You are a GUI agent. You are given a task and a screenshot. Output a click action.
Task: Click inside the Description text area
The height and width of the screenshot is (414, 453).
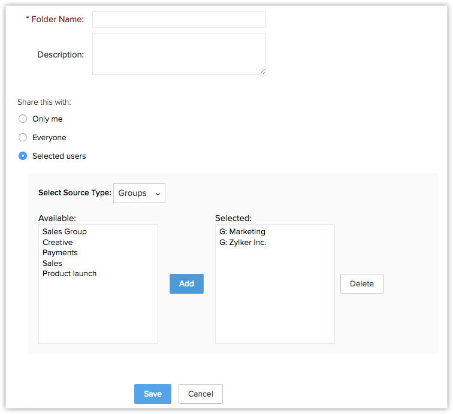[179, 54]
